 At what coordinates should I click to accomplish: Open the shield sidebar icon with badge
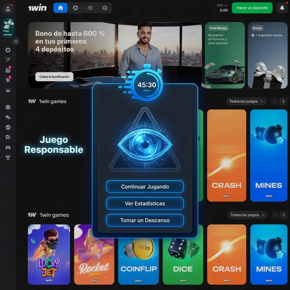[8, 80]
